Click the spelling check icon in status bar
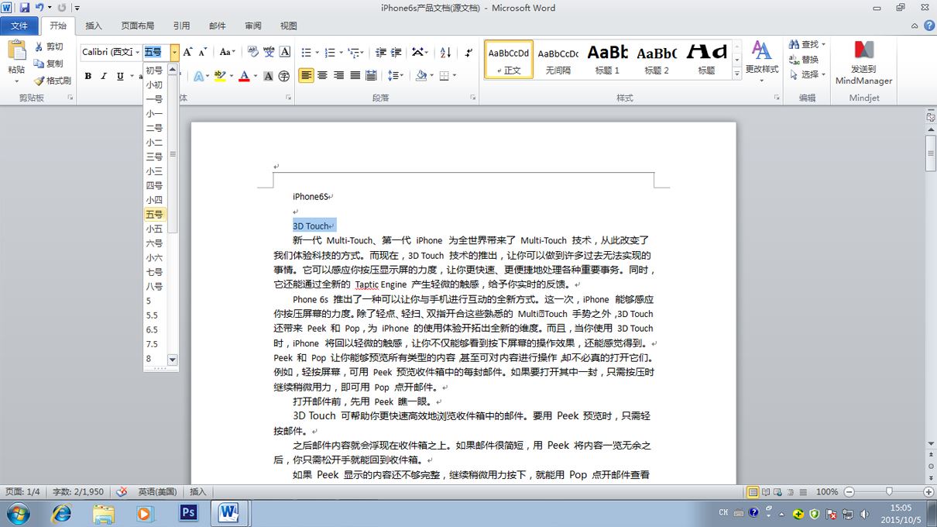This screenshot has width=937, height=527. click(122, 491)
